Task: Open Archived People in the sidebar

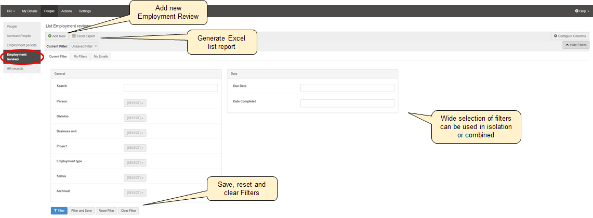Action: pos(19,36)
